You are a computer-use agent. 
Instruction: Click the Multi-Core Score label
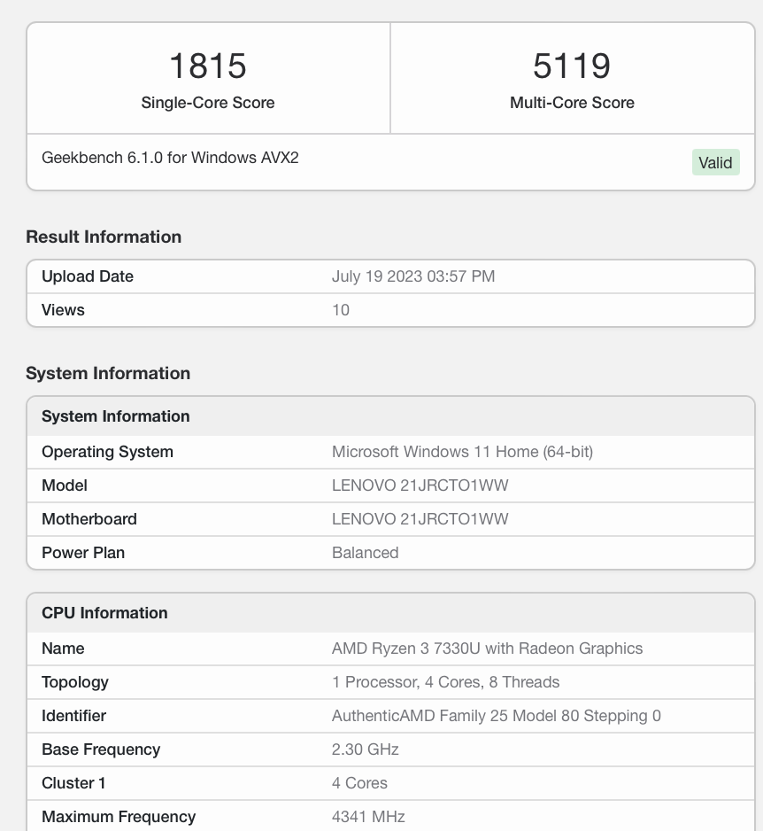click(x=572, y=103)
